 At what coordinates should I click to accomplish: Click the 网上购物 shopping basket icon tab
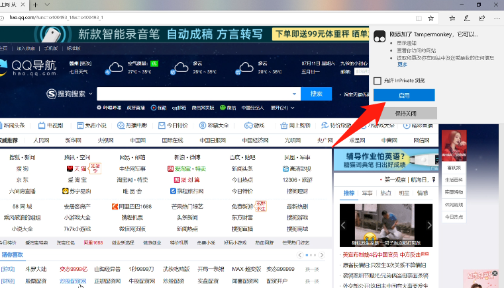tap(295, 126)
